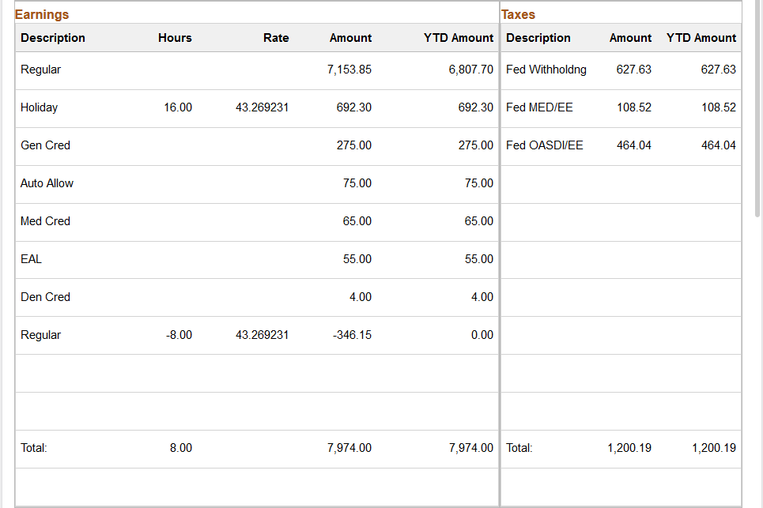Select Taxes total amount 1,200.19
The width and height of the screenshot is (763, 508).
[x=629, y=448]
